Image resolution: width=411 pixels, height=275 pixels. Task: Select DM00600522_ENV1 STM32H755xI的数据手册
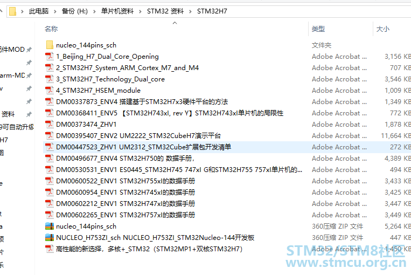126,181
